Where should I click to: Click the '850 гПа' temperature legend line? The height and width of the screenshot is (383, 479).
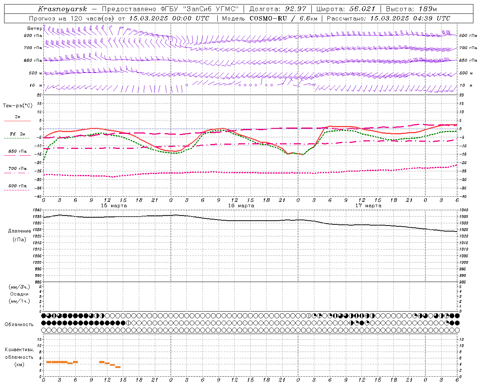click(x=17, y=155)
